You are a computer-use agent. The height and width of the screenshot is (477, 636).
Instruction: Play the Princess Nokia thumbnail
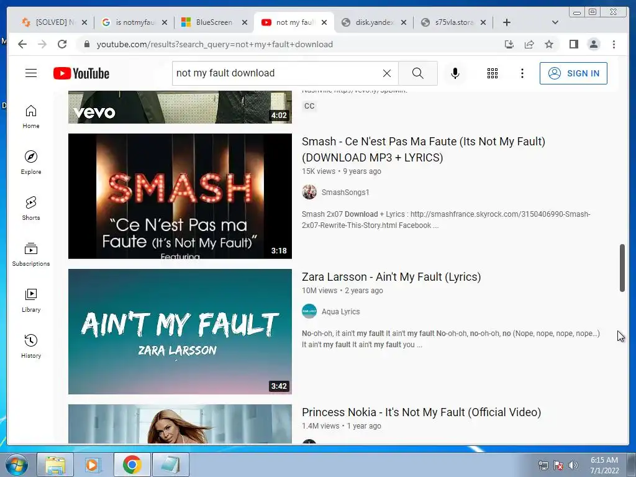(180, 424)
